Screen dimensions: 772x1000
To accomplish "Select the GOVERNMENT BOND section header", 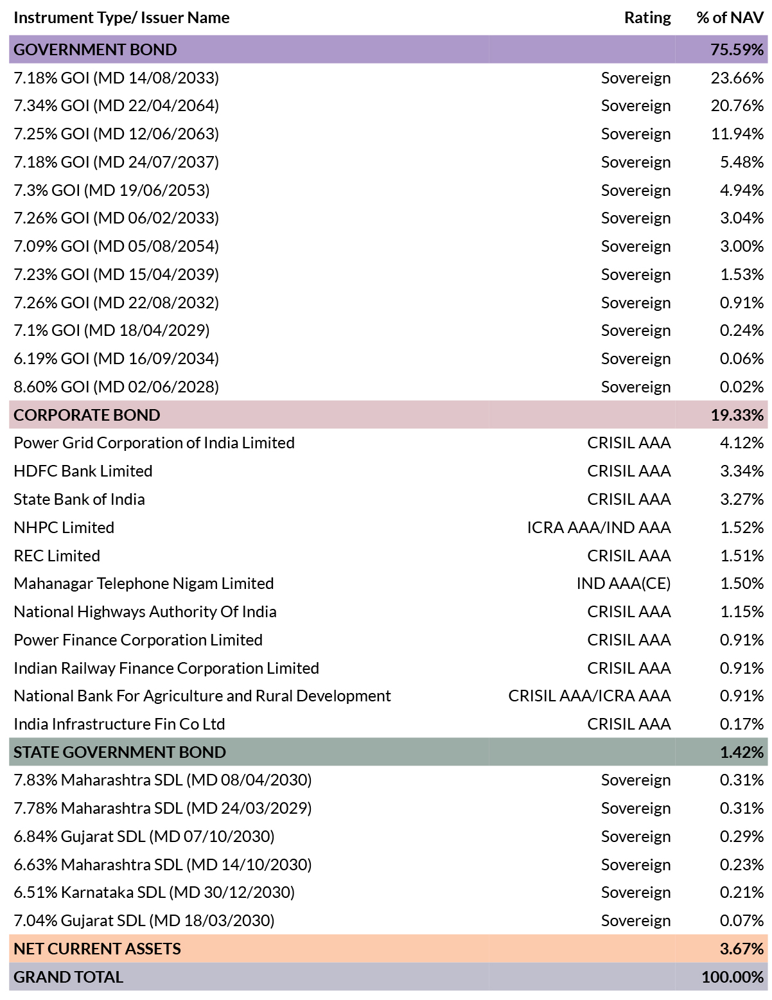I will (388, 49).
